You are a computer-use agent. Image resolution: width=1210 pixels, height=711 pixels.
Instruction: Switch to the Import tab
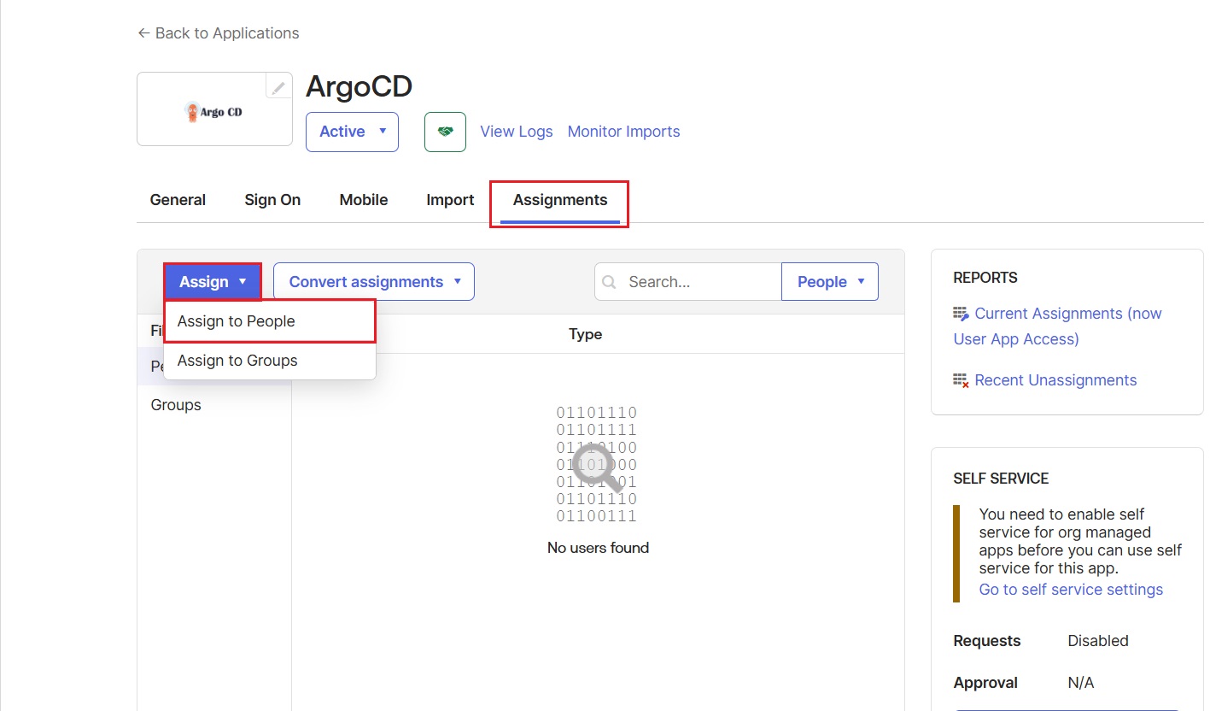click(x=450, y=199)
